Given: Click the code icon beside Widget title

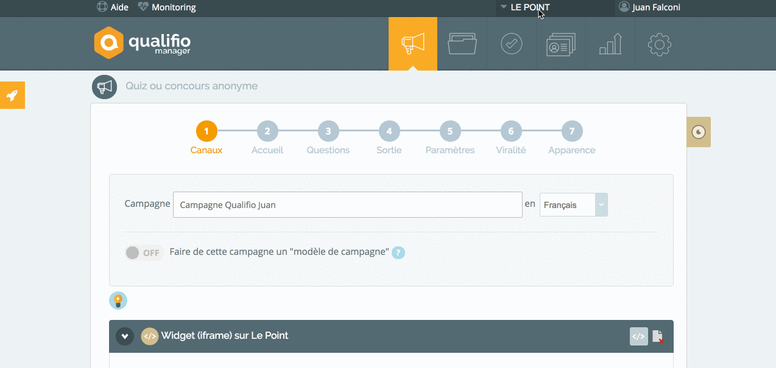Looking at the screenshot, I should 150,336.
